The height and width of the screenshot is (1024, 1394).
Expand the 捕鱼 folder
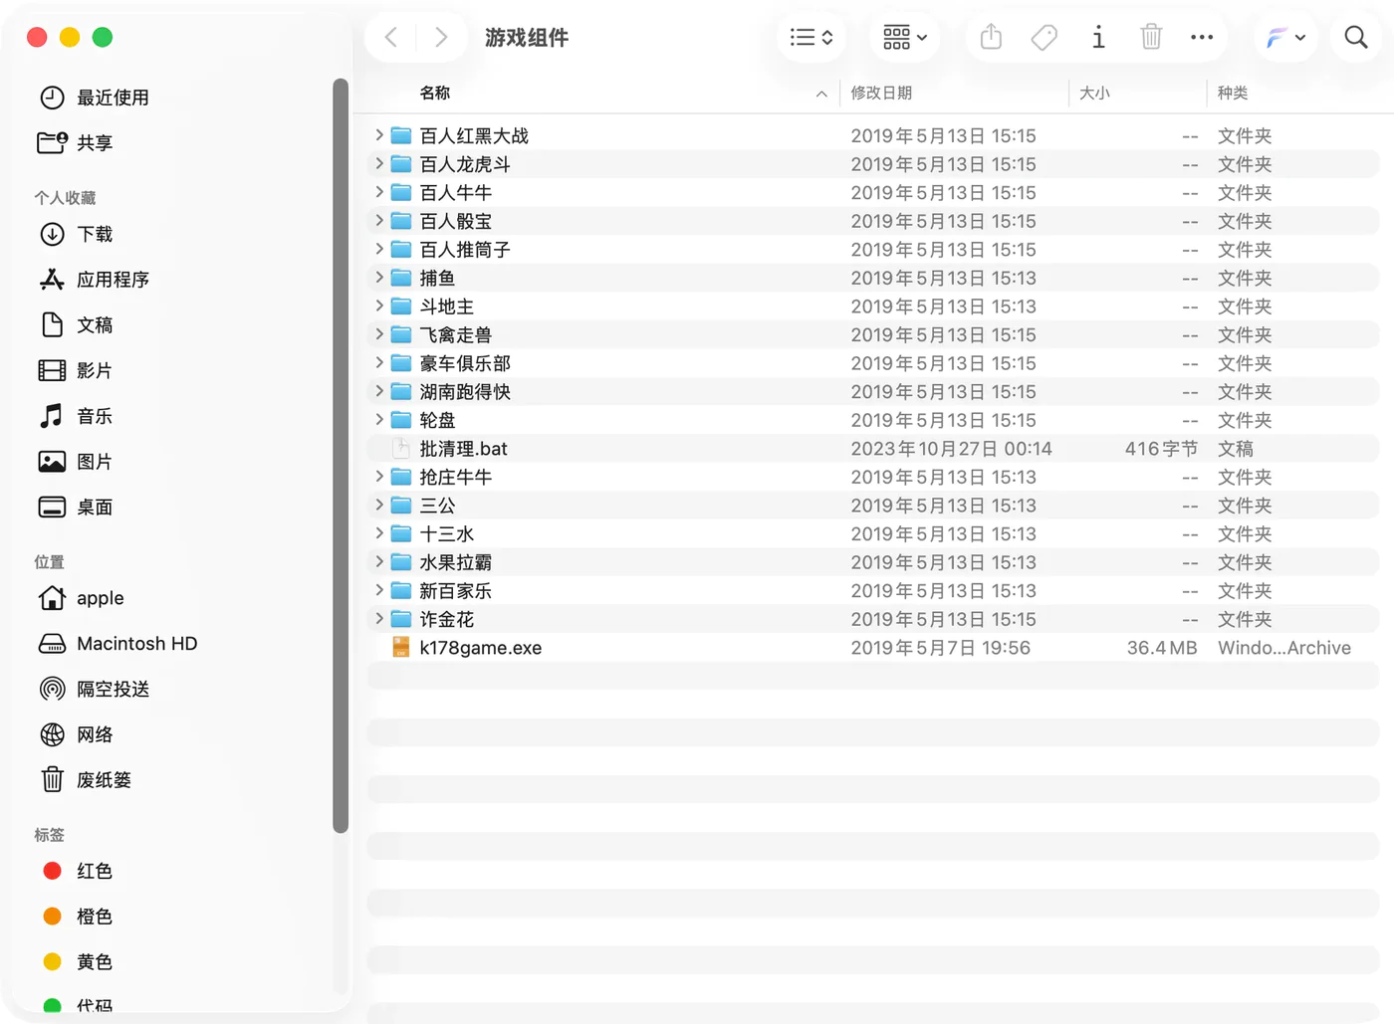[379, 277]
